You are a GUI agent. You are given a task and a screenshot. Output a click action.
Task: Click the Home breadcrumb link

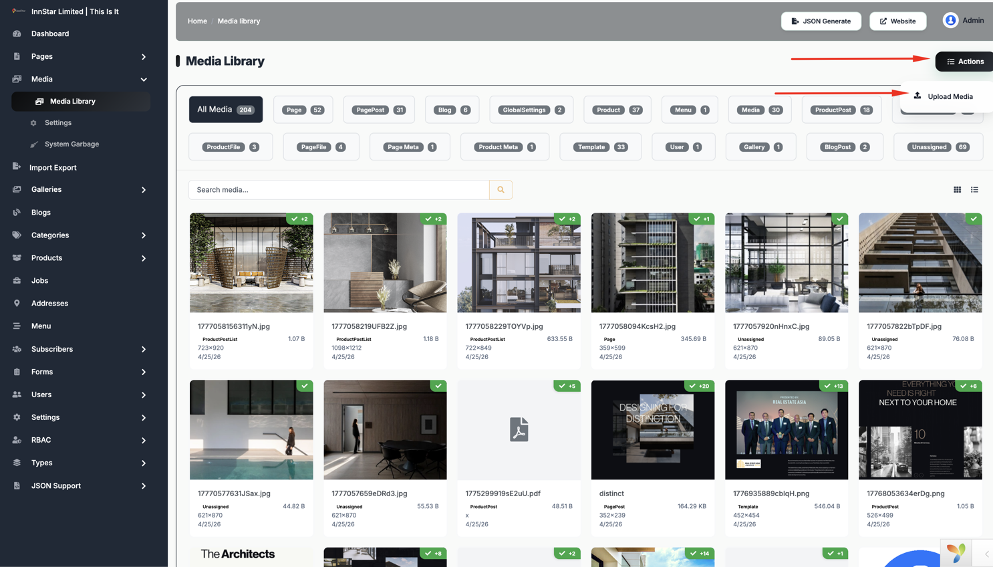click(x=197, y=21)
